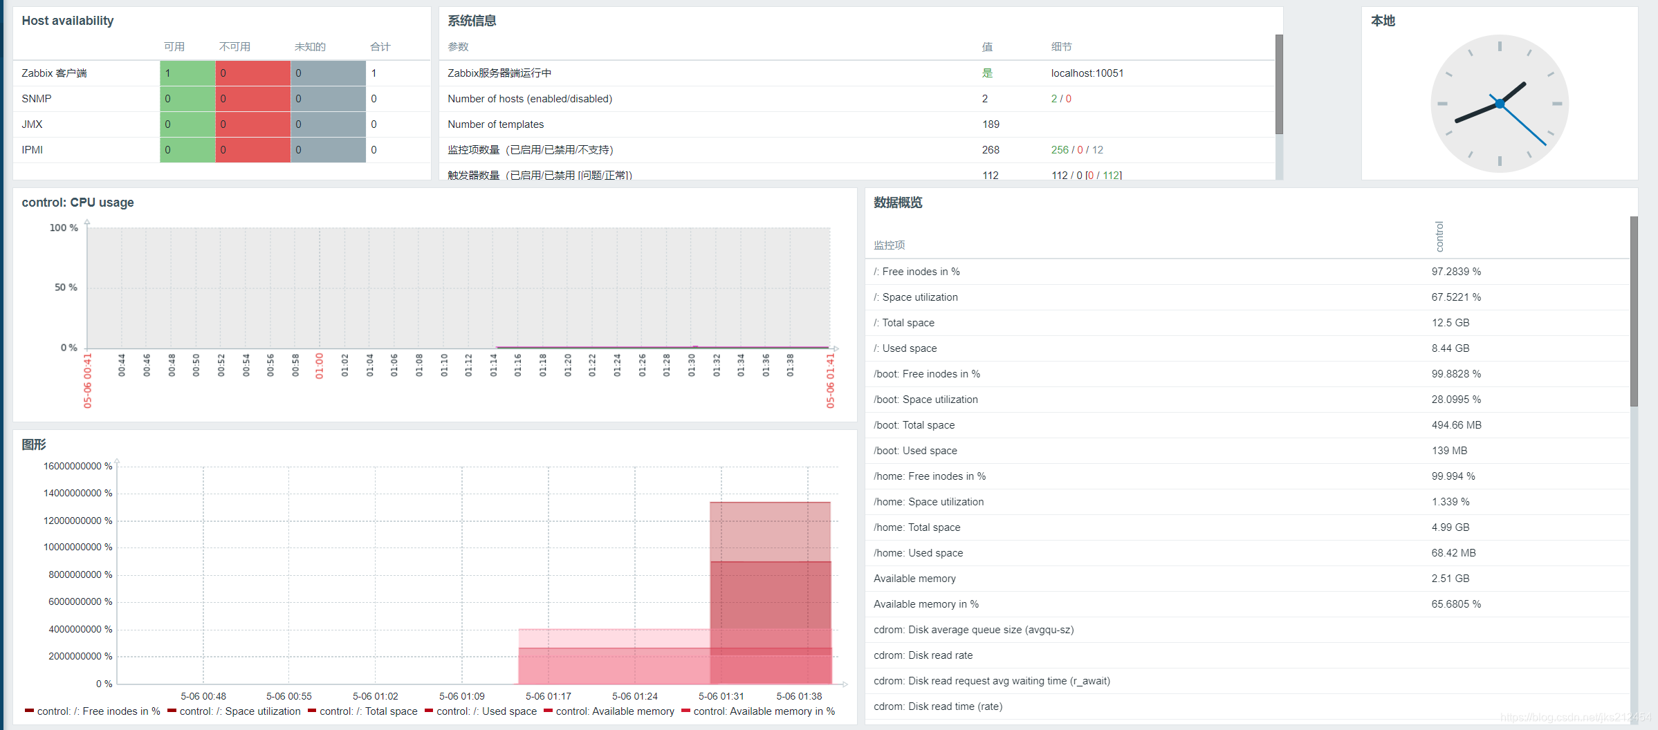The image size is (1658, 730).
Task: Click the 监控项数量 row
Action: [x=857, y=150]
